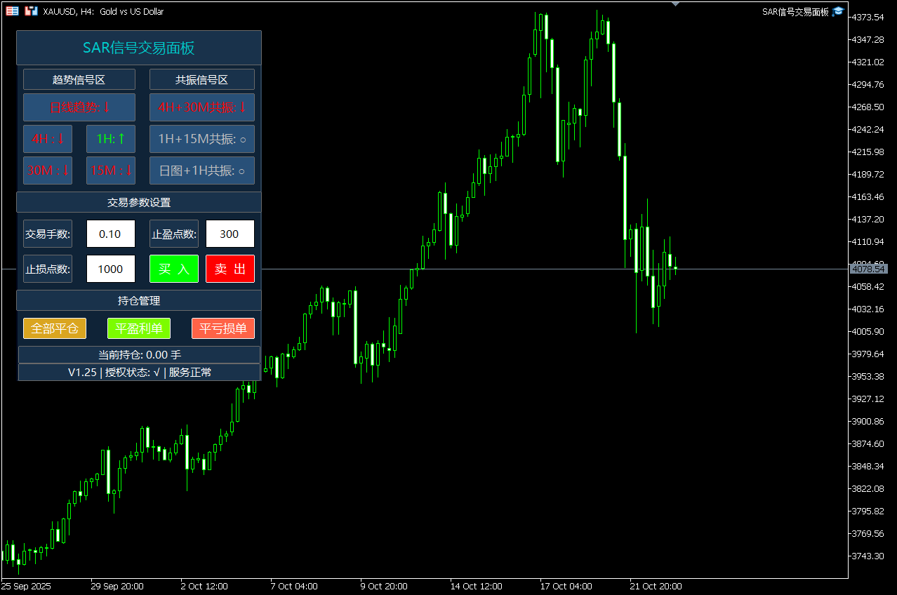Click the 交易手数 lot size input field
The height and width of the screenshot is (595, 897).
click(x=111, y=234)
